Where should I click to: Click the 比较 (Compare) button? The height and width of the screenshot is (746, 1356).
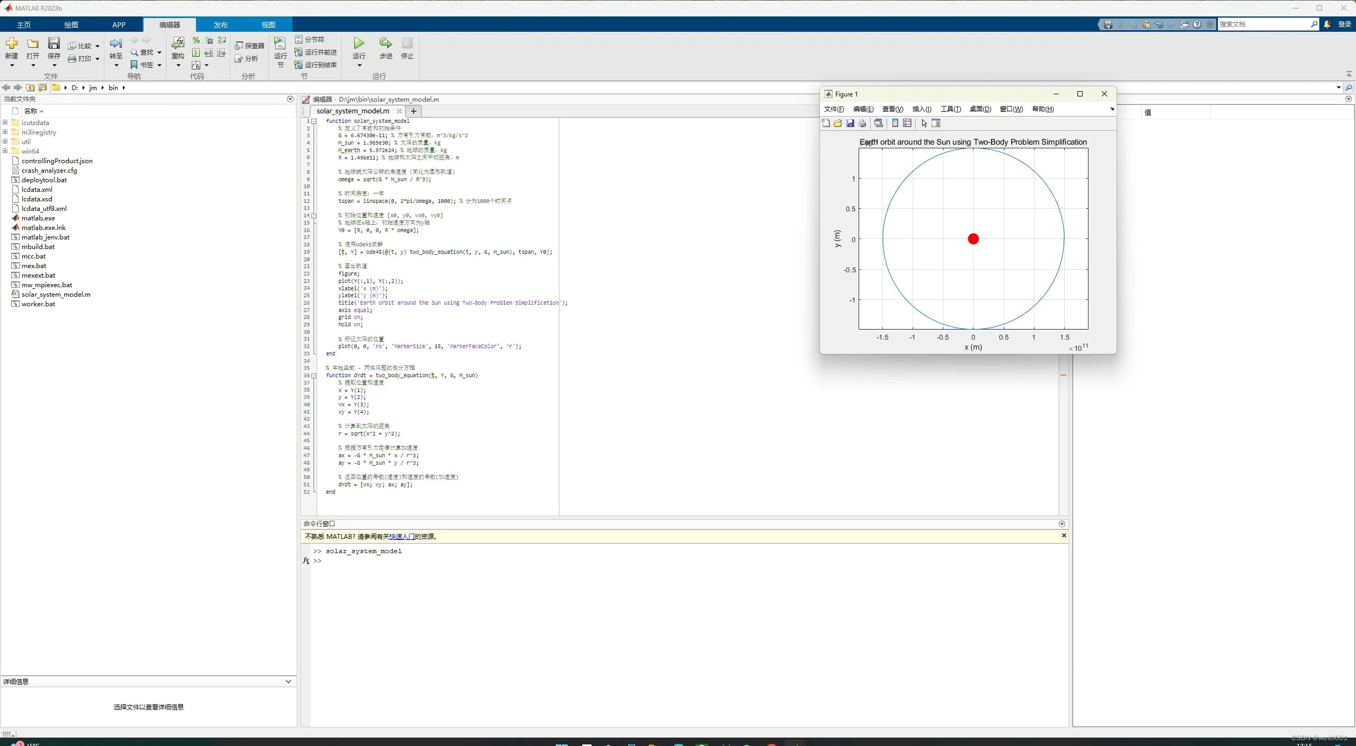(x=79, y=46)
